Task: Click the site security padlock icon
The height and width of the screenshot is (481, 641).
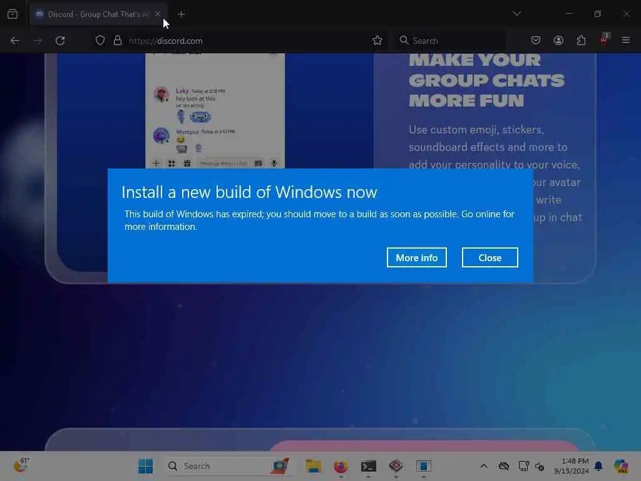Action: pos(118,41)
